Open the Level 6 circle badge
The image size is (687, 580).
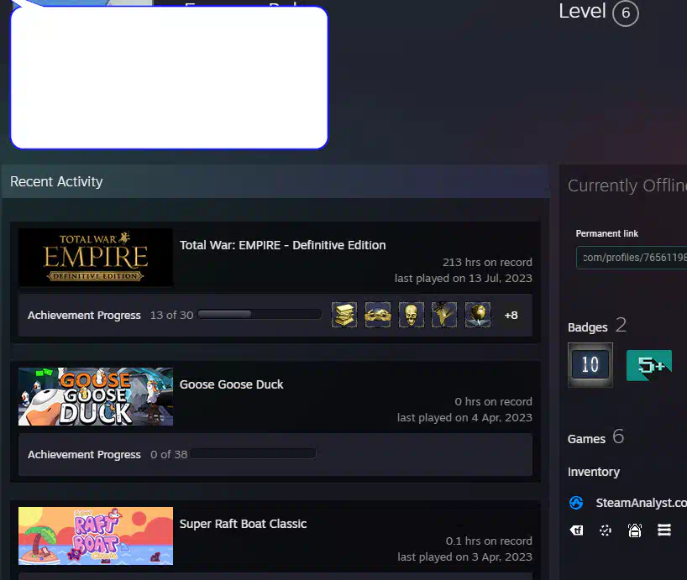click(x=625, y=13)
